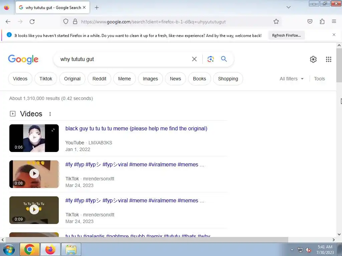This screenshot has width=342, height=256.
Task: Click the horizontal scrollbar right arrow
Action: click(x=334, y=240)
